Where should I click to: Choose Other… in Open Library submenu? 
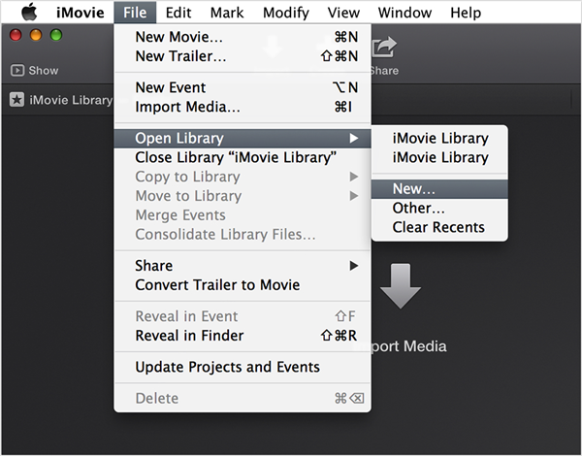439,208
